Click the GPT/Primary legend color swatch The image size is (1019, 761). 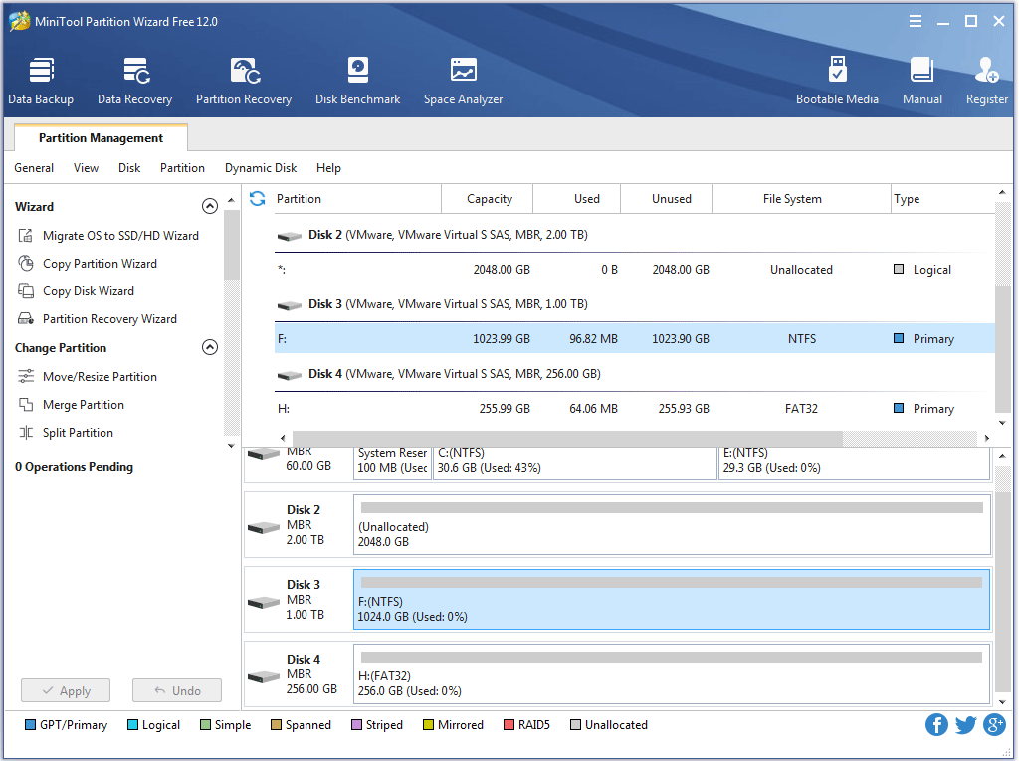[x=30, y=724]
